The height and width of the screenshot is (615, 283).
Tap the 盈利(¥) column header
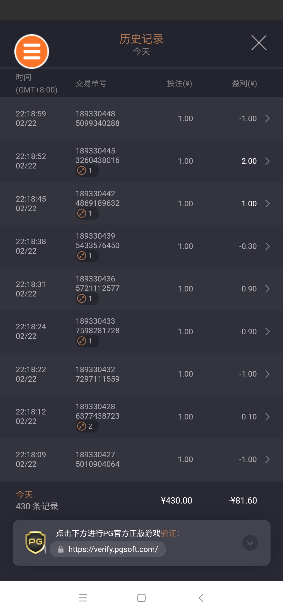tap(244, 84)
